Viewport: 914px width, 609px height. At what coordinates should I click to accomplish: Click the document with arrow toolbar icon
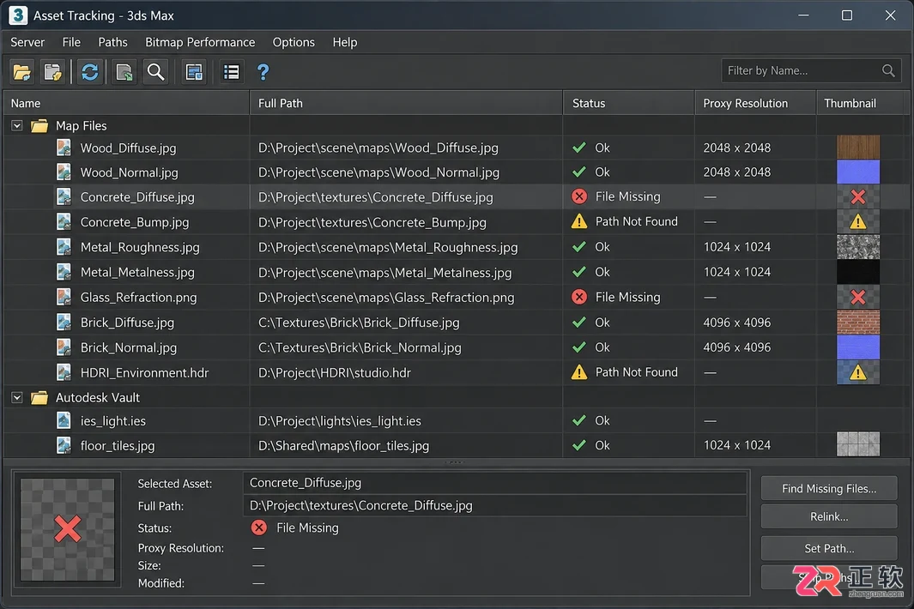click(x=124, y=72)
